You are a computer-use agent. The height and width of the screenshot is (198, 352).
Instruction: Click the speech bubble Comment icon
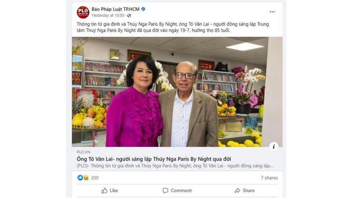pyautogui.click(x=165, y=191)
